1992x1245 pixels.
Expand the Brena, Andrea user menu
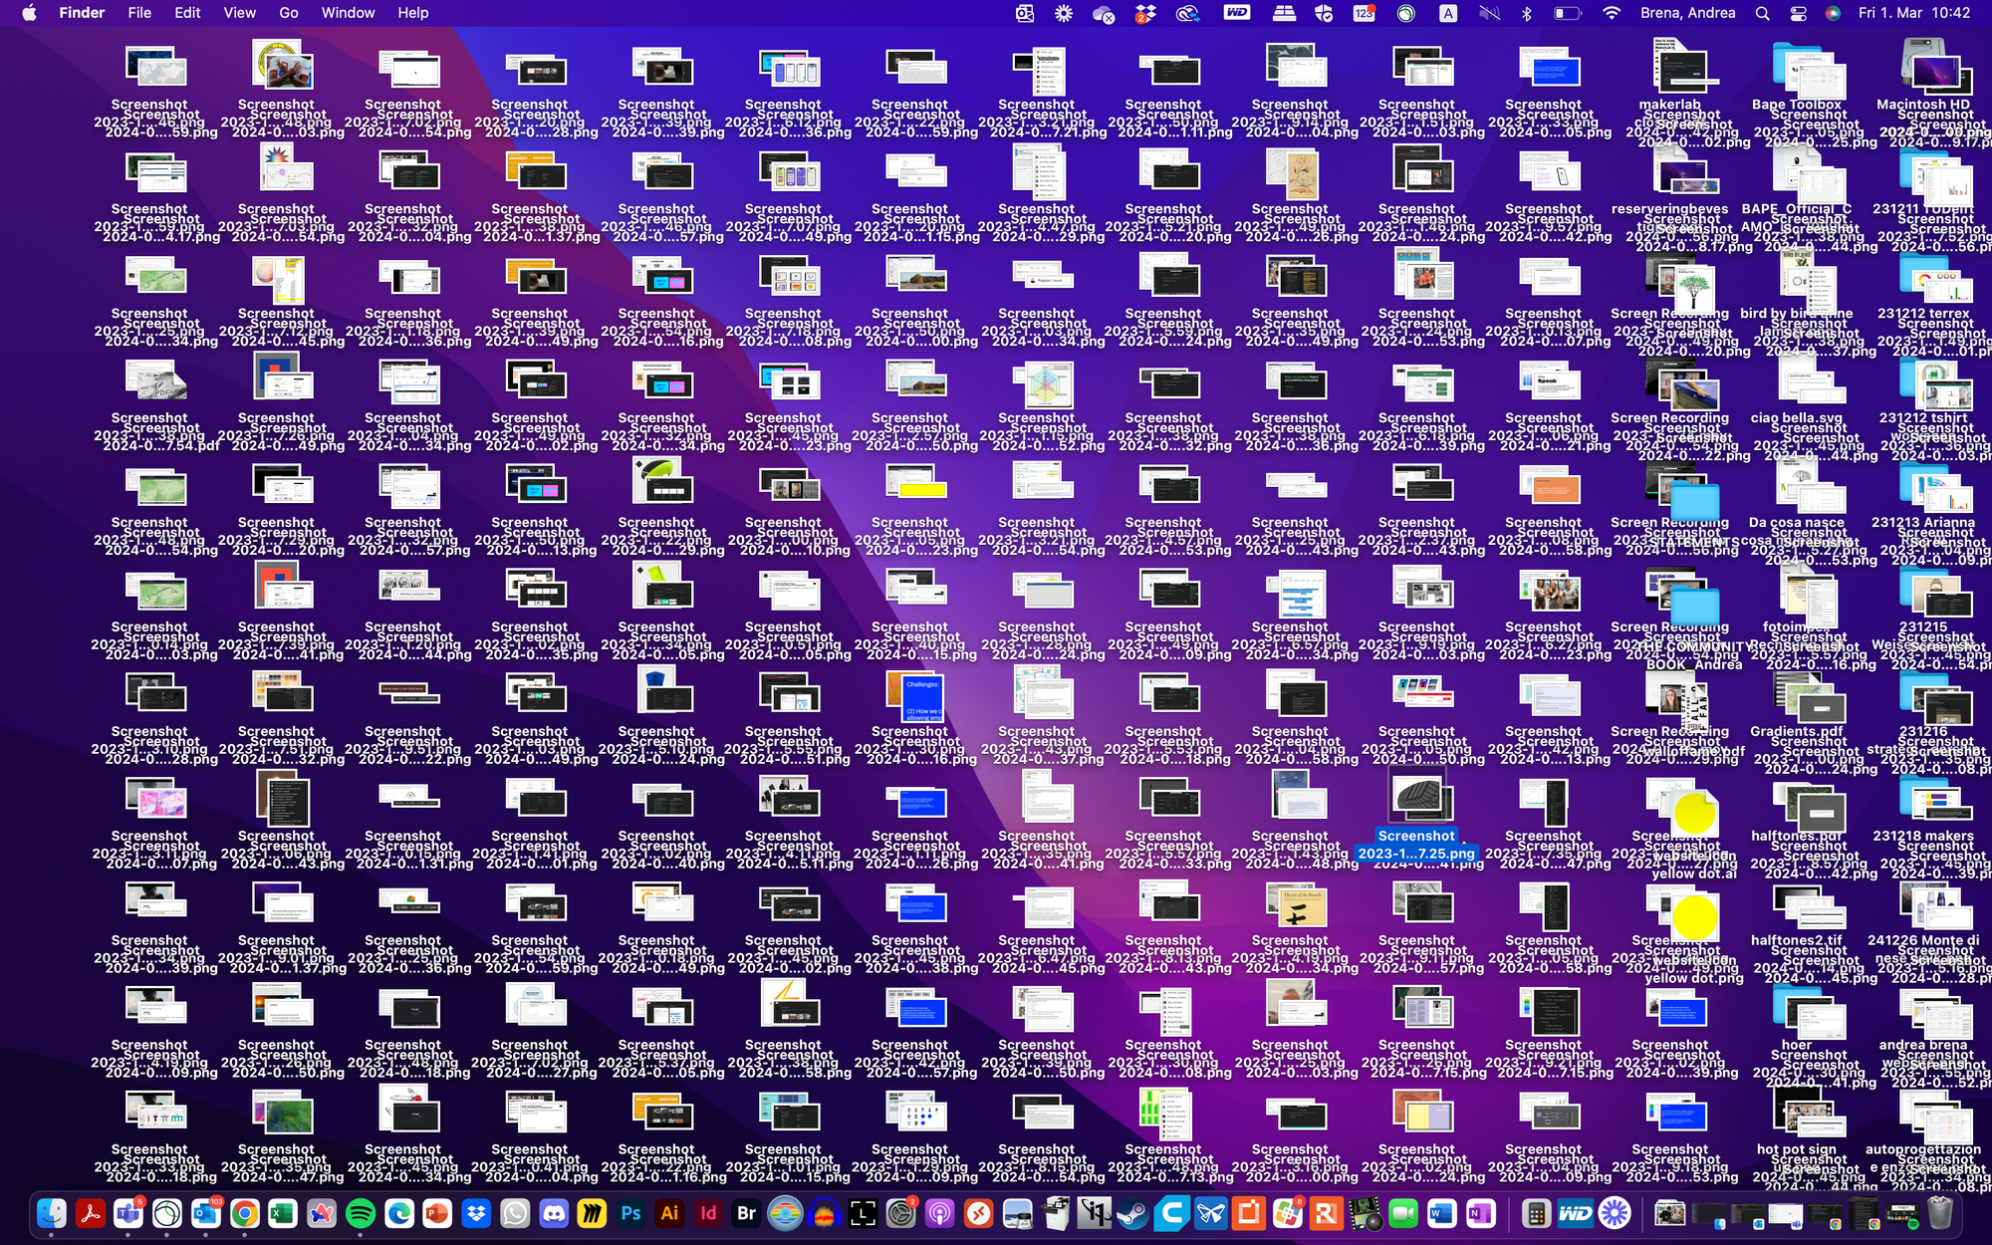tap(1687, 13)
